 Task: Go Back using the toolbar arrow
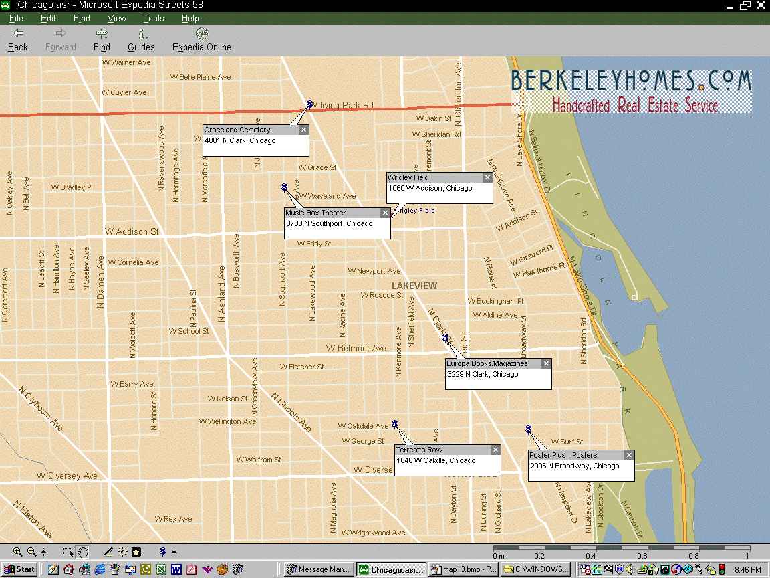[x=18, y=40]
